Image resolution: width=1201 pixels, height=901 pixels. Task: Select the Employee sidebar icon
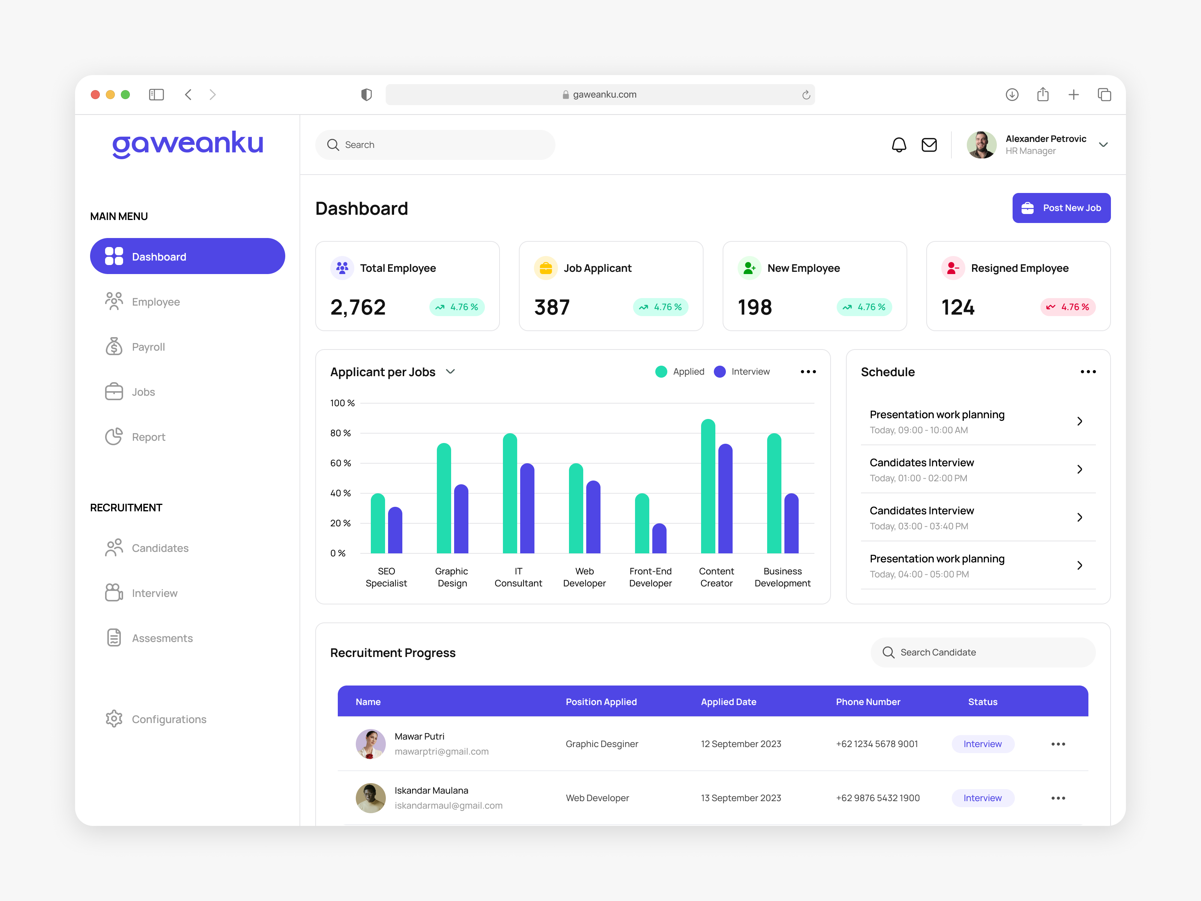[114, 301]
